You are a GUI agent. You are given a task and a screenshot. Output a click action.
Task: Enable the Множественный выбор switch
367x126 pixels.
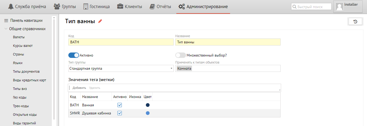181,55
